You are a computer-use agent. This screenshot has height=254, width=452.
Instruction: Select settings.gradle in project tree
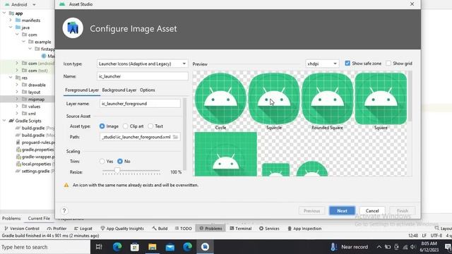[x=35, y=171]
